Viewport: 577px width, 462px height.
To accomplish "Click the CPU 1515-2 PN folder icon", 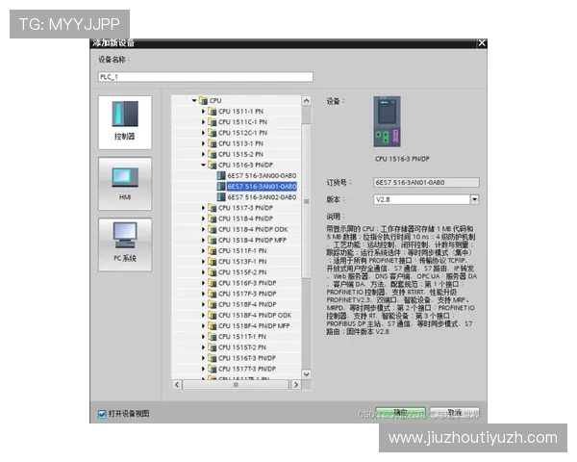I will coord(212,154).
